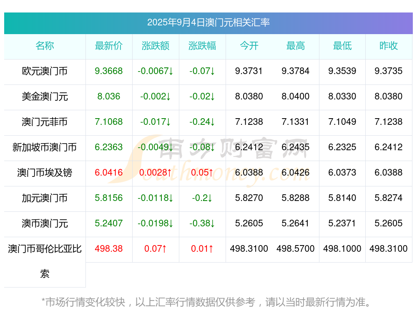The height and width of the screenshot is (315, 417).
Task: Click high price 5.2641
Action: point(296,223)
